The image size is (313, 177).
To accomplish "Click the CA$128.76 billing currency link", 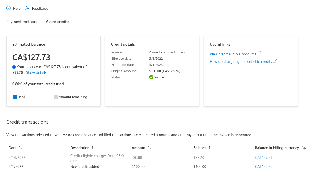I will pyautogui.click(x=263, y=166).
